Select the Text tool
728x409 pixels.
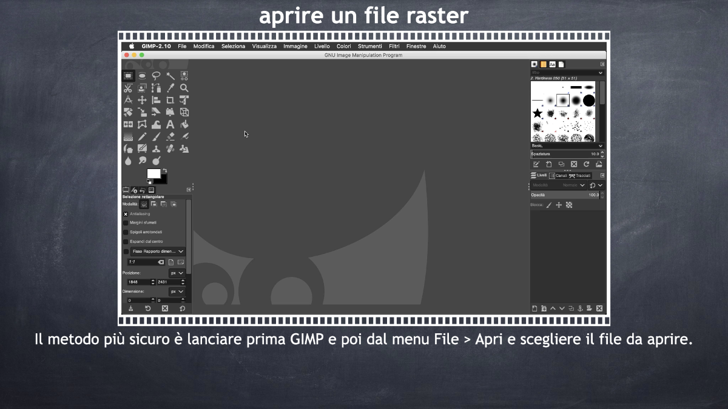click(x=170, y=124)
